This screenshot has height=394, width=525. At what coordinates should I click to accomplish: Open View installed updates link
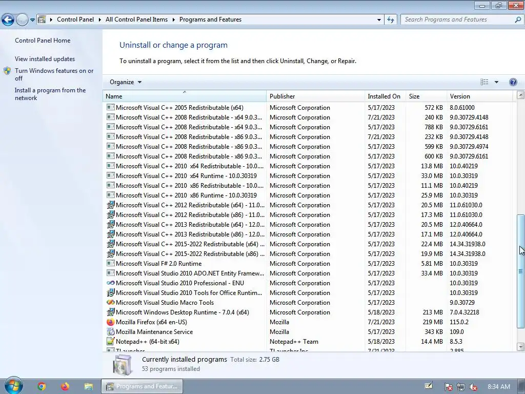45,59
